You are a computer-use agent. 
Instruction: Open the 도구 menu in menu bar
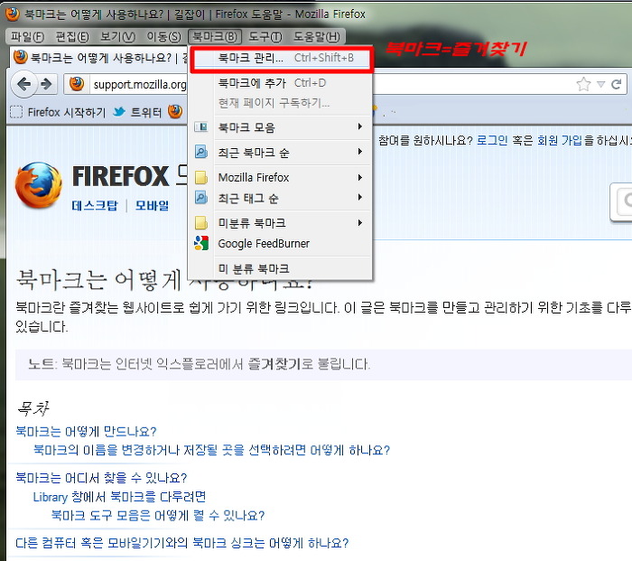click(x=265, y=36)
